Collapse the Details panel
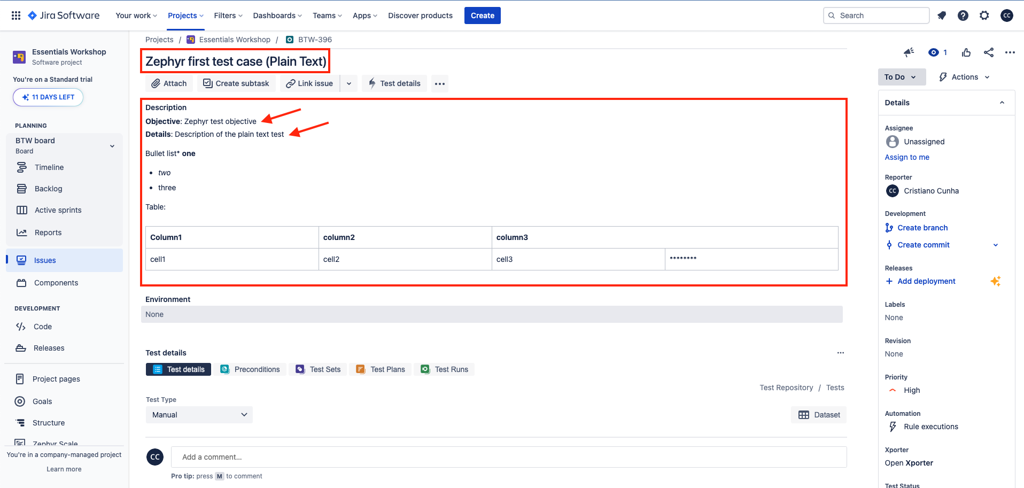This screenshot has height=488, width=1024. (1002, 103)
